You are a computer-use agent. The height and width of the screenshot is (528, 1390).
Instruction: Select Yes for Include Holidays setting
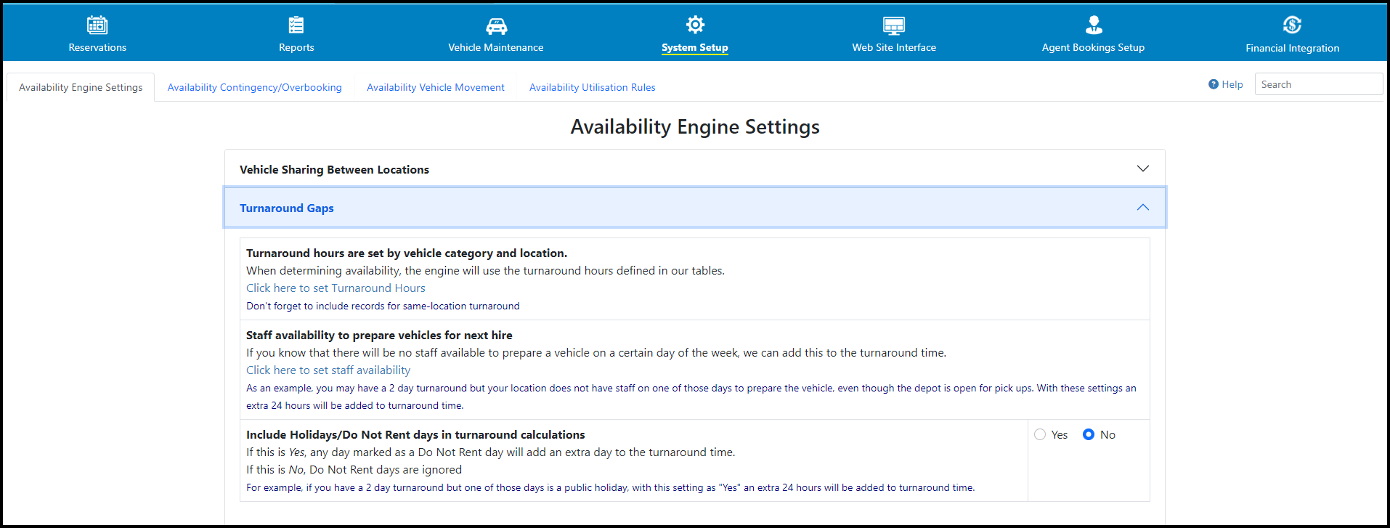click(x=1040, y=434)
